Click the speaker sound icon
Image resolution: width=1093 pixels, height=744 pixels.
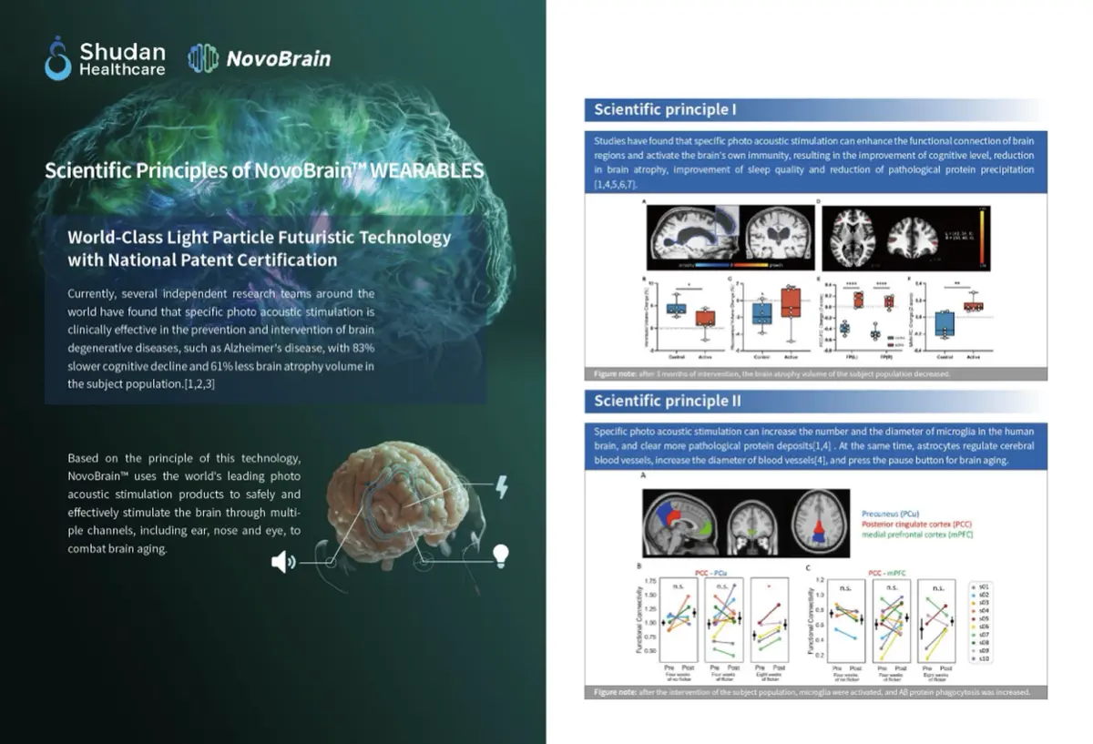click(283, 562)
